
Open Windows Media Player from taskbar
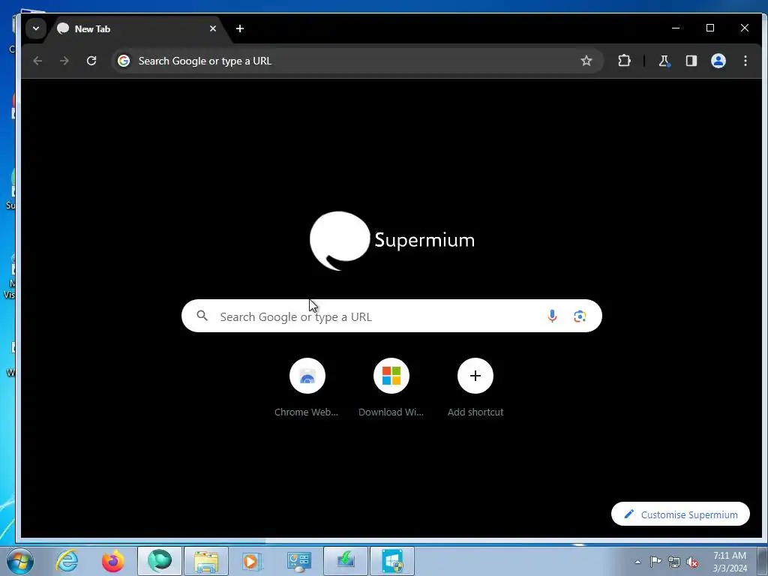click(x=252, y=561)
